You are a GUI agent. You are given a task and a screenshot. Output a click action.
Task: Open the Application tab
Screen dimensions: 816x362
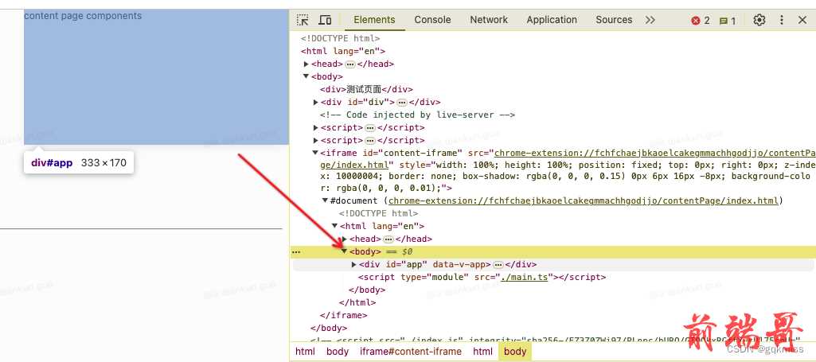click(552, 20)
